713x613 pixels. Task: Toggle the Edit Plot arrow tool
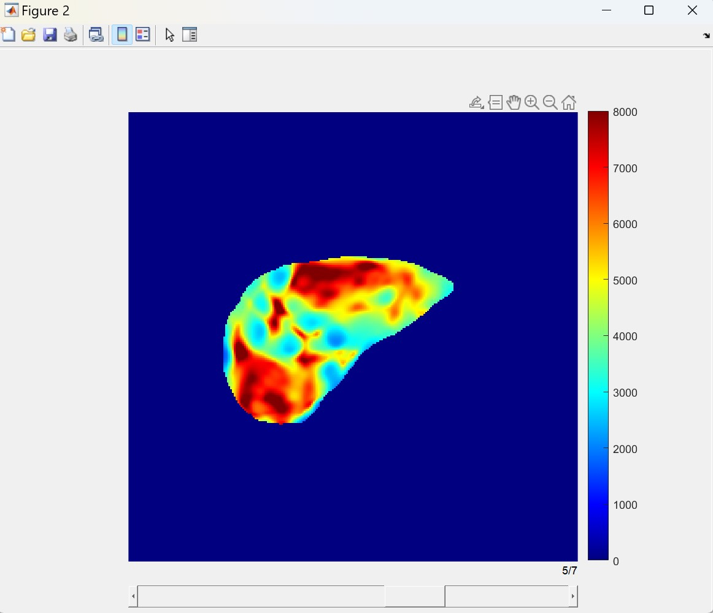coord(169,35)
